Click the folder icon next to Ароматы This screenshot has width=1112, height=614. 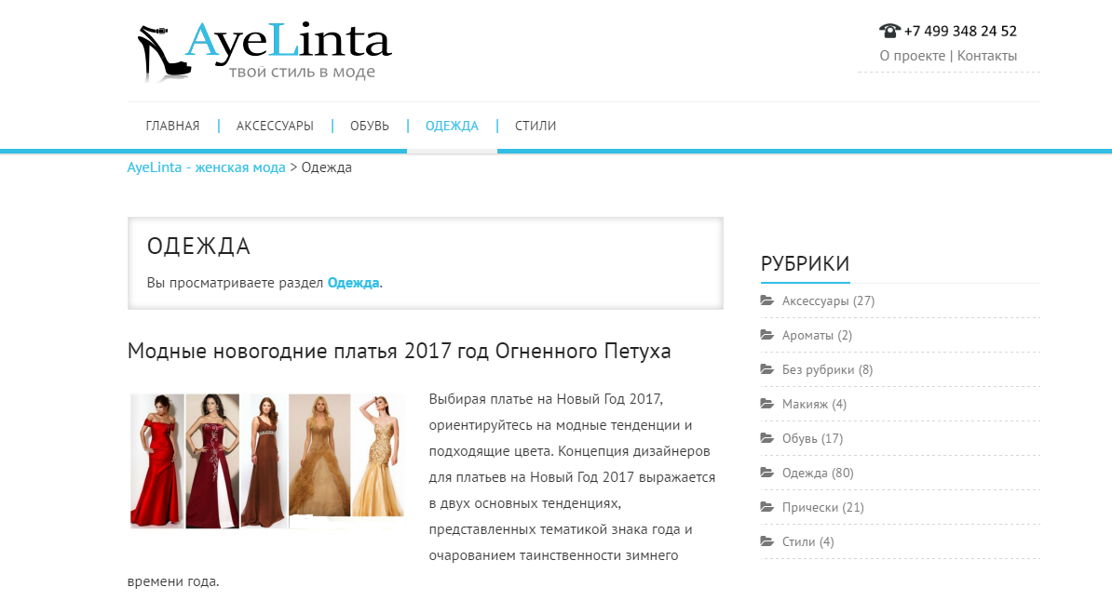pyautogui.click(x=767, y=335)
